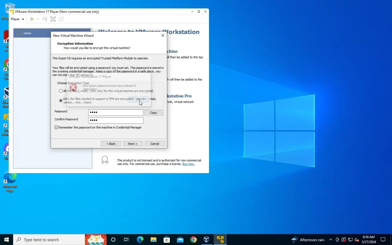The width and height of the screenshot is (392, 245).
Task: Cancel the New Virtual Machine Wizard
Action: coord(155,144)
